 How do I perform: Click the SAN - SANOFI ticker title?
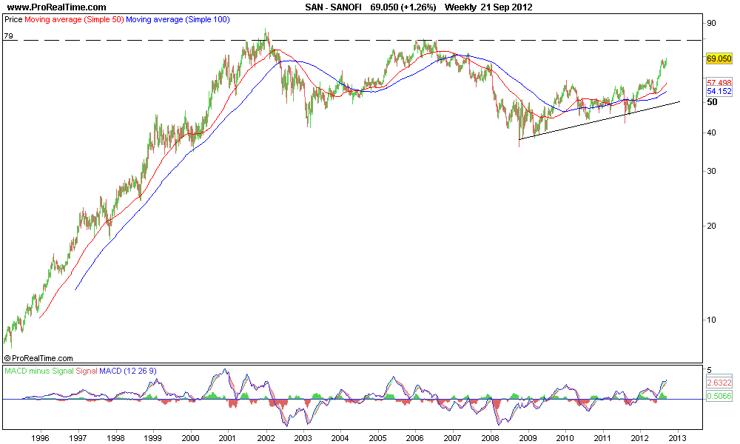coord(333,7)
